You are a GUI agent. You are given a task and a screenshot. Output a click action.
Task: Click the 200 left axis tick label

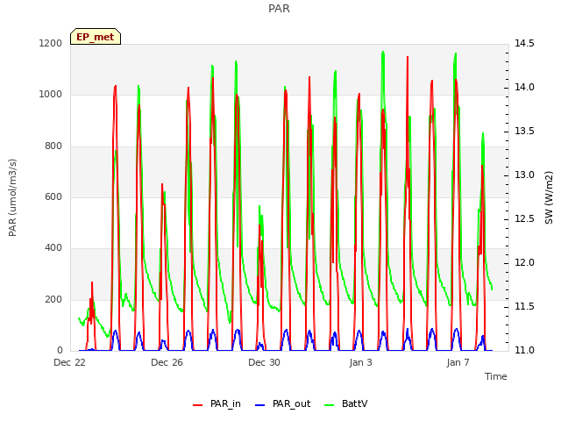(53, 299)
